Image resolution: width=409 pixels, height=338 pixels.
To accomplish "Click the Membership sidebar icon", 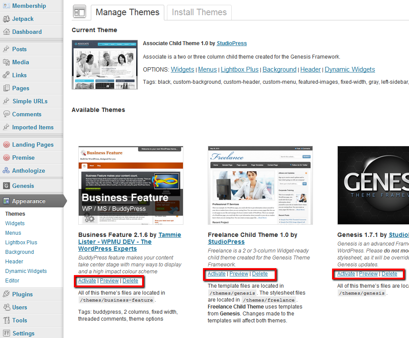I will click(x=6, y=6).
